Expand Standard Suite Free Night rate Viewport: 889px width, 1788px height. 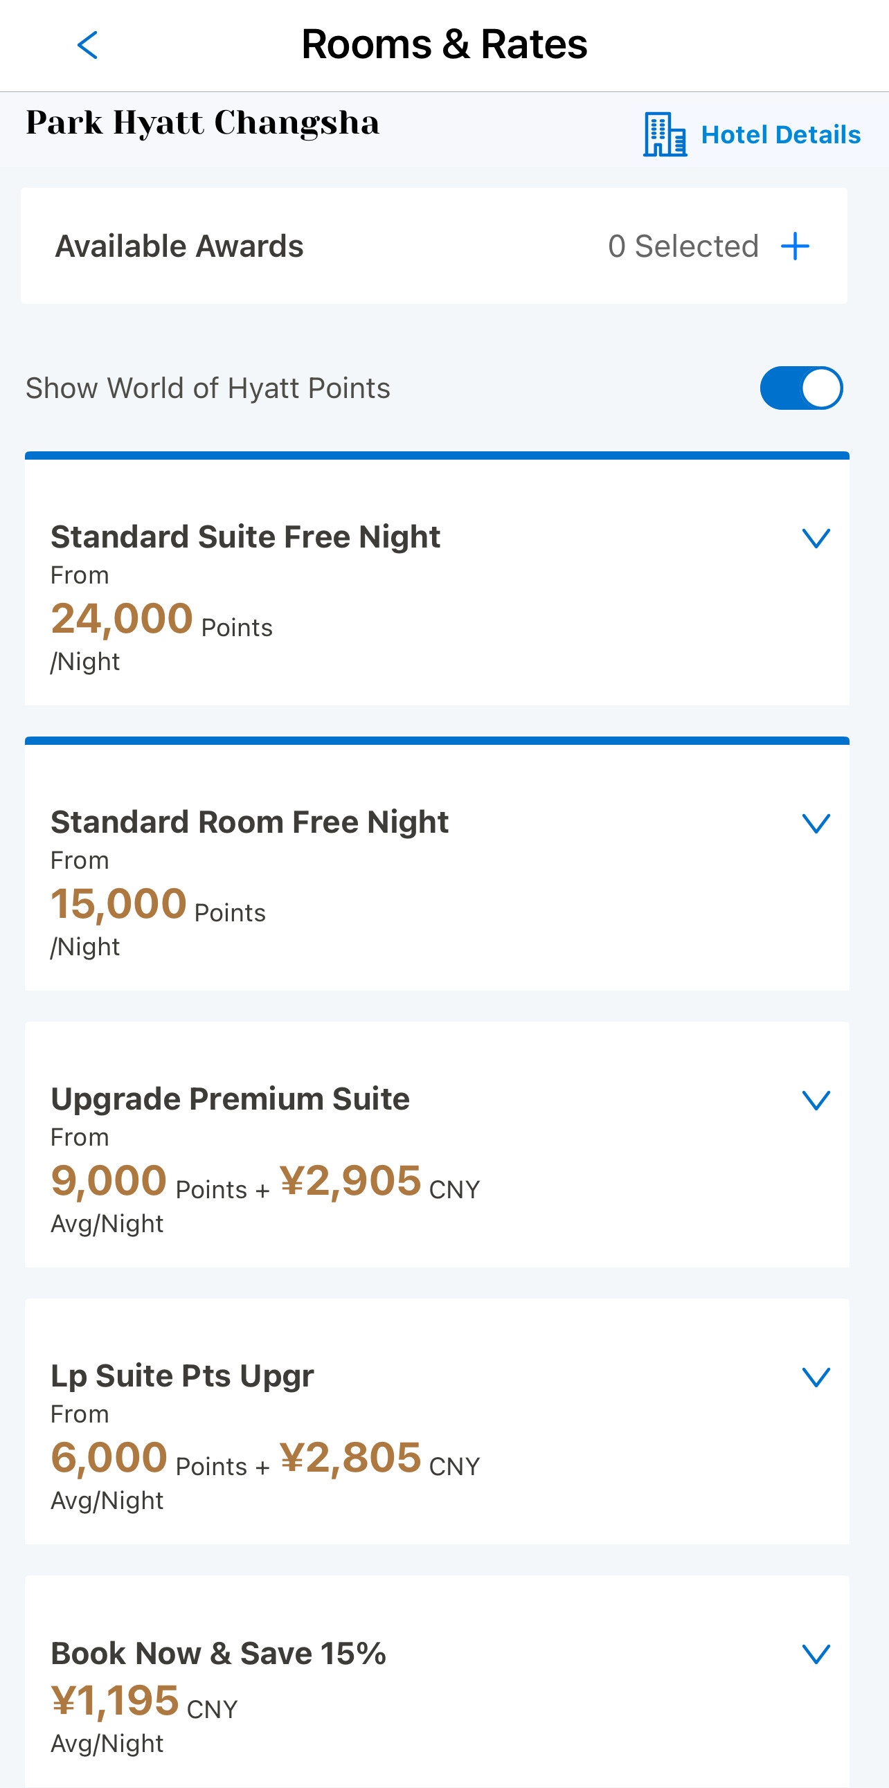click(x=816, y=538)
